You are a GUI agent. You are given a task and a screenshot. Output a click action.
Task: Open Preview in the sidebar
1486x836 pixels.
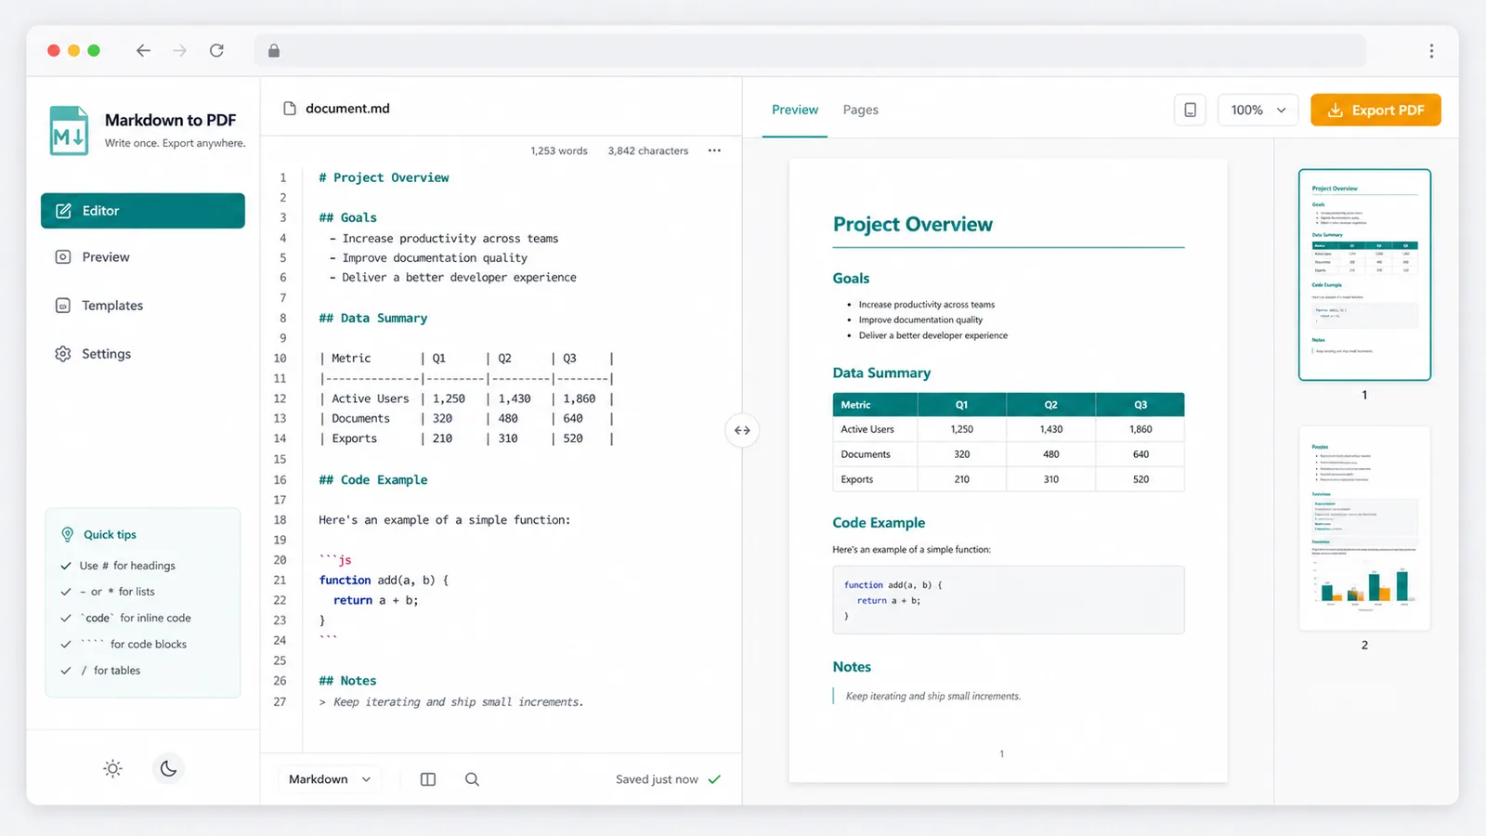pyautogui.click(x=143, y=257)
